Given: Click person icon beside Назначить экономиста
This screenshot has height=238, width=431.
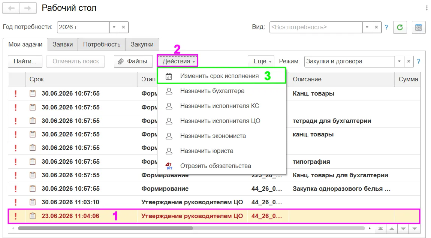Looking at the screenshot, I should (169, 136).
